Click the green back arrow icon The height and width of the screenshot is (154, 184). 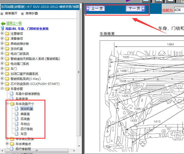point(3,24)
